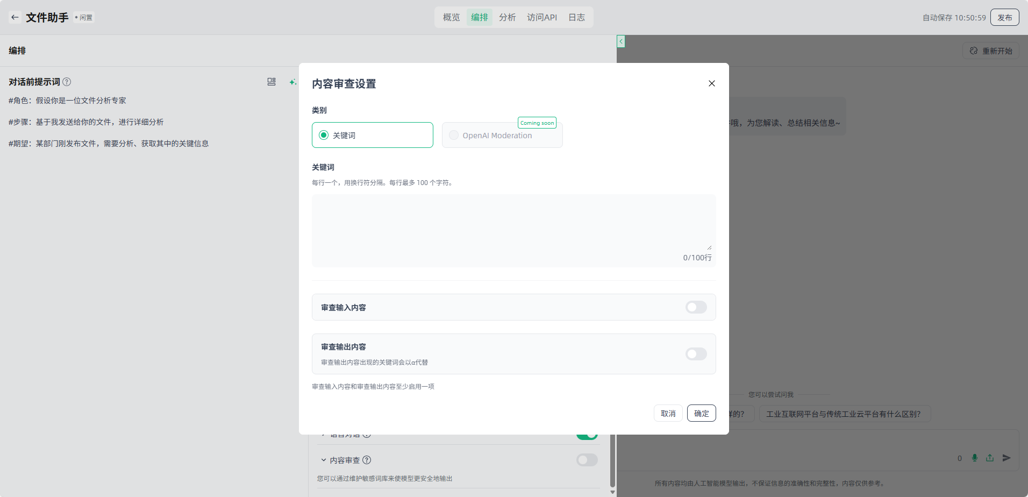Open the 访问API tab
Image resolution: width=1028 pixels, height=497 pixels.
pyautogui.click(x=541, y=17)
